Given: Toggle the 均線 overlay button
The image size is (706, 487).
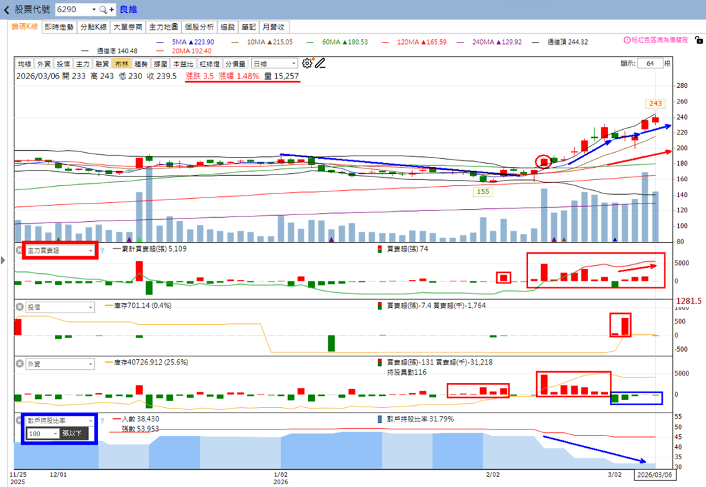Looking at the screenshot, I should click(25, 64).
